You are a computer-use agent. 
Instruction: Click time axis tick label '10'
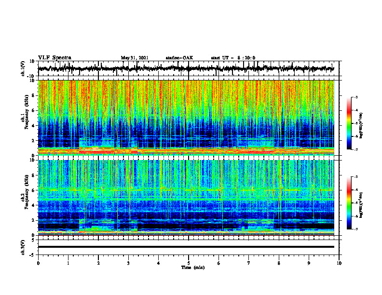[x=339, y=263]
